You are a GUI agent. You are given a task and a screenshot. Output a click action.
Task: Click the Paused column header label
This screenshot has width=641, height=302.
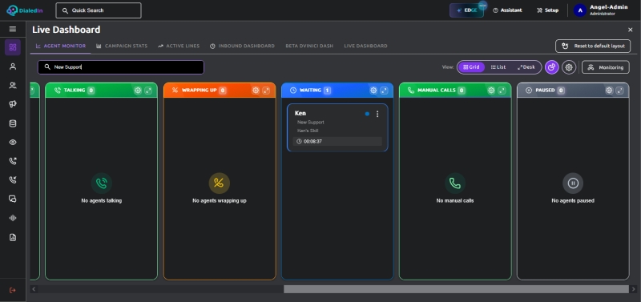click(x=545, y=91)
